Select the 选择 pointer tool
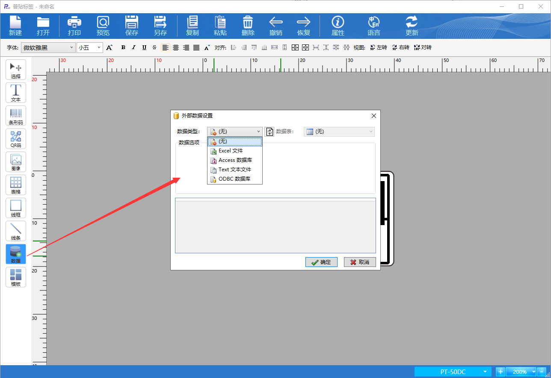The width and height of the screenshot is (551, 378). tap(16, 70)
